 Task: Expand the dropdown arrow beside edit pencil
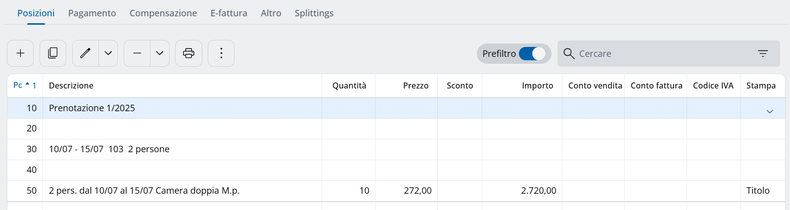pos(108,53)
